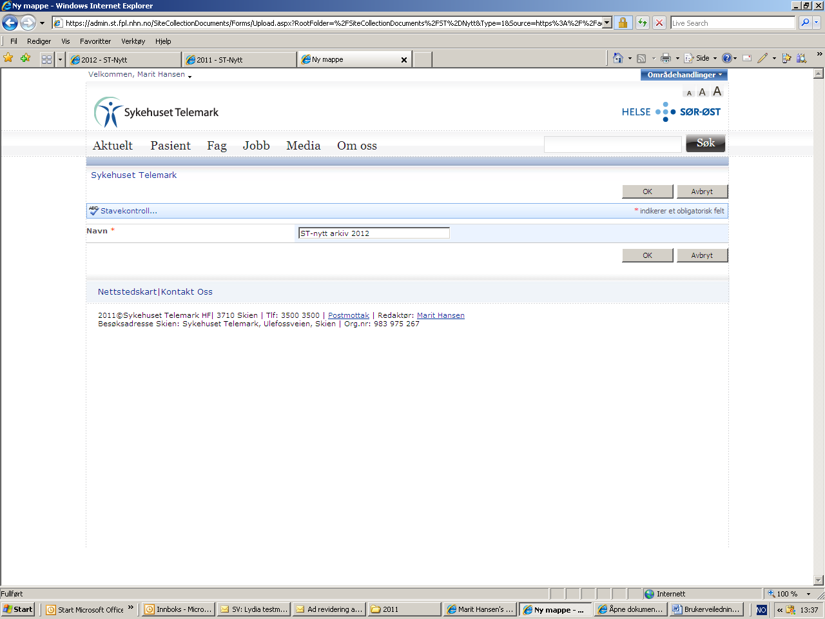Open the Verktøy menu
Viewport: 825px width, 619px height.
click(x=133, y=41)
